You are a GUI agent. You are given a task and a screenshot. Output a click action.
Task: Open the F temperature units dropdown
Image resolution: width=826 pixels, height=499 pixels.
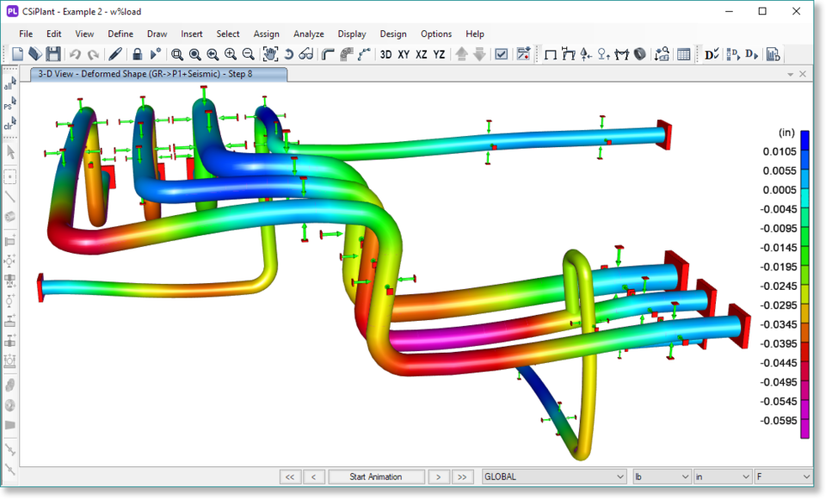click(783, 477)
